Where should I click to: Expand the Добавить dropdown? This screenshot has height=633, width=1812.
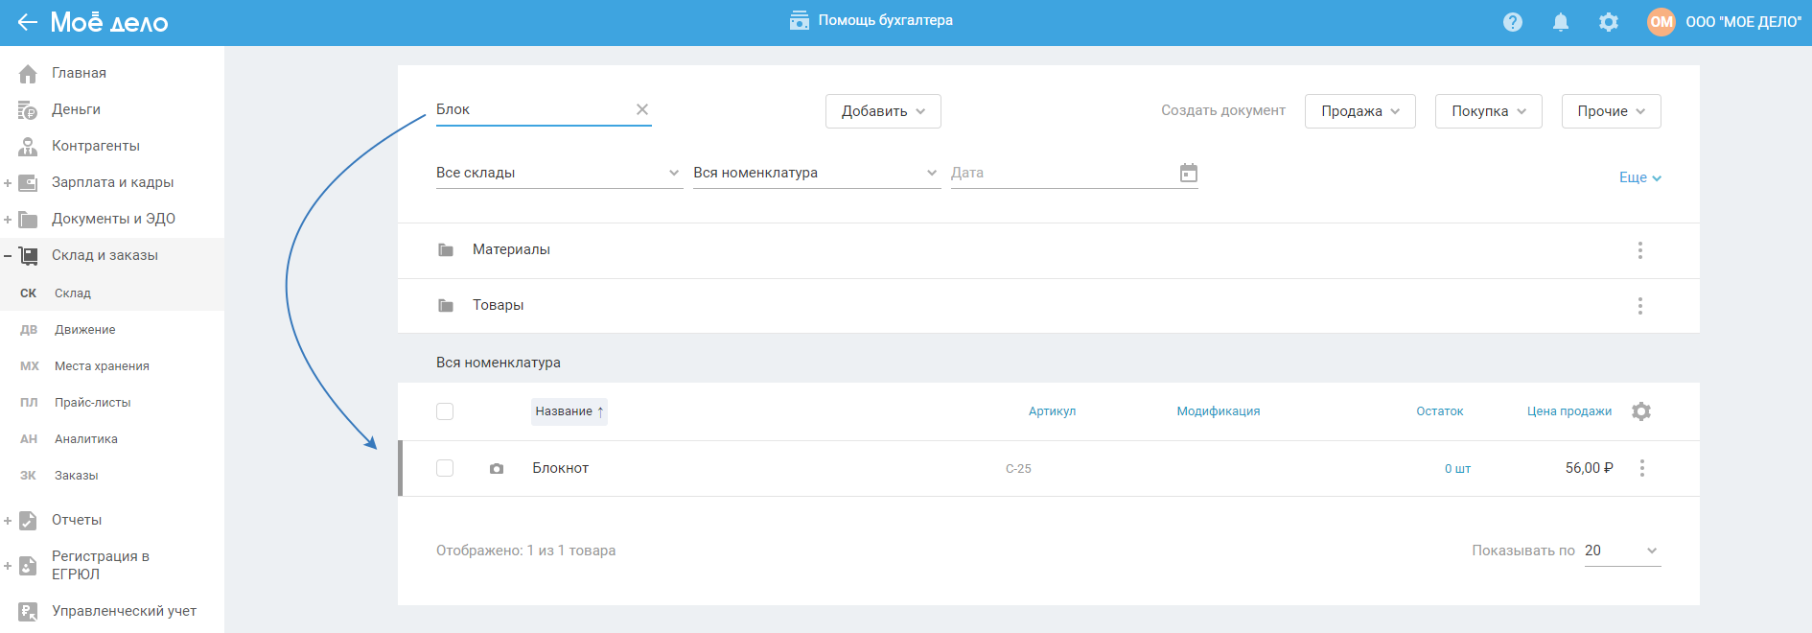(x=882, y=111)
